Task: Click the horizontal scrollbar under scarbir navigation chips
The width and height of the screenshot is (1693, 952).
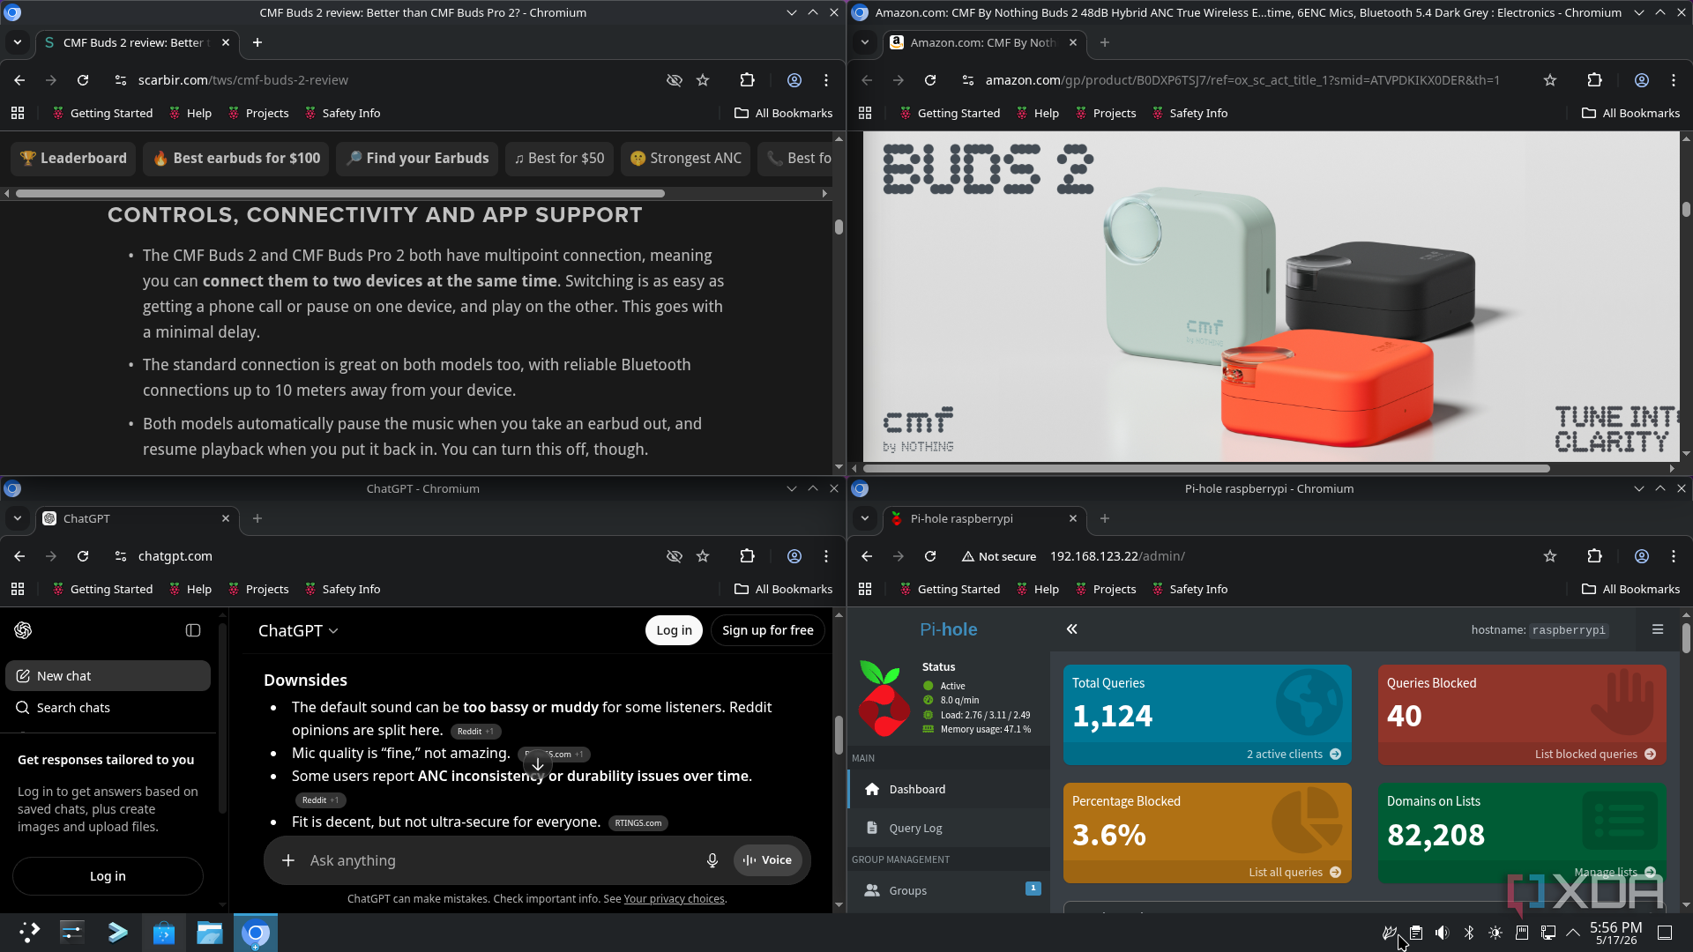Action: tap(339, 193)
